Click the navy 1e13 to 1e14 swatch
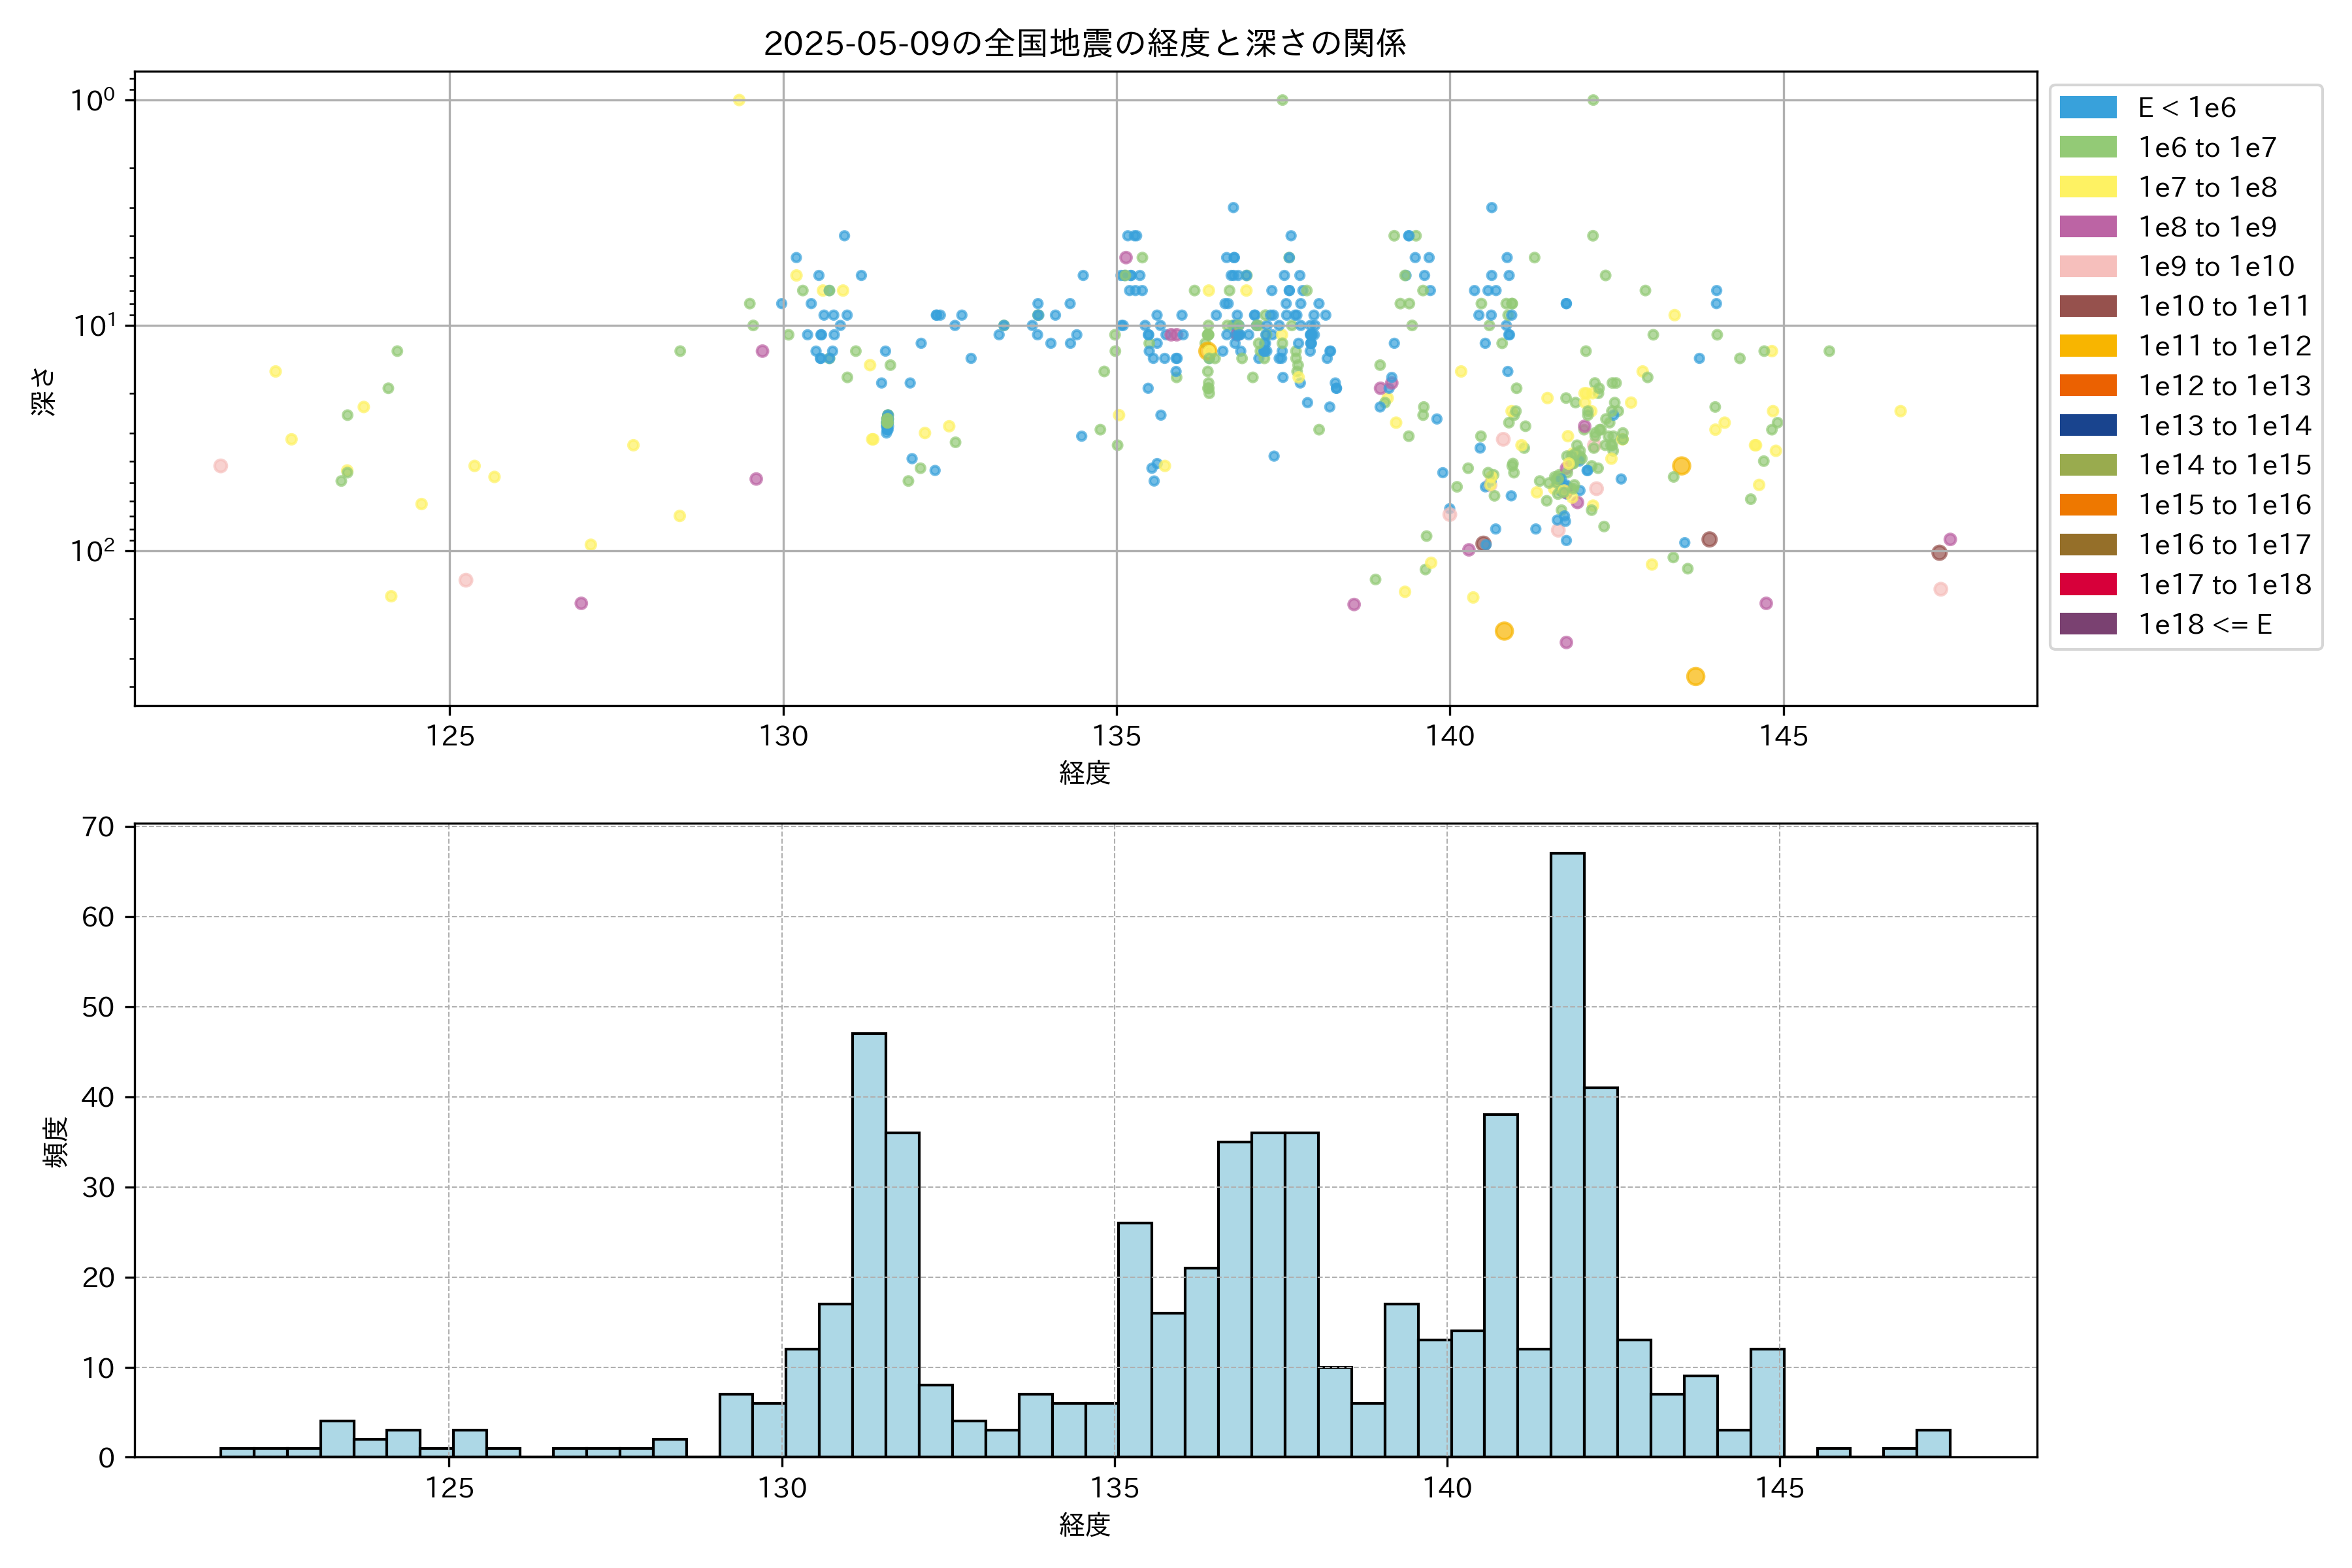Viewport: 2352px width, 1568px height. (2088, 425)
